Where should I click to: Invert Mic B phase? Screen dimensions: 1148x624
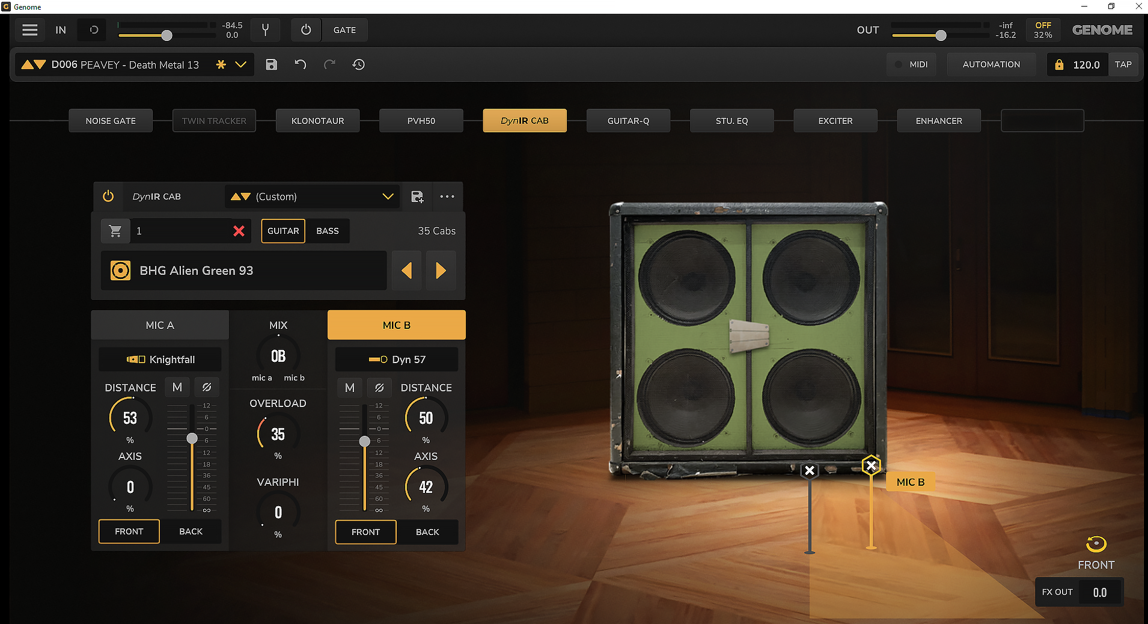(379, 388)
